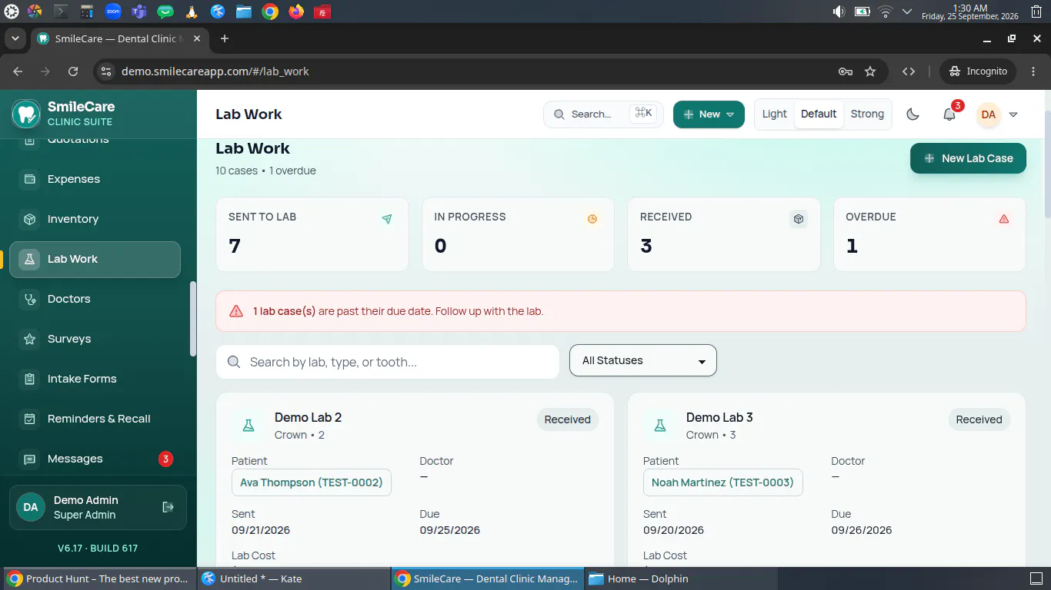Open patient Noah Martinez (TEST-0003)

(x=722, y=482)
